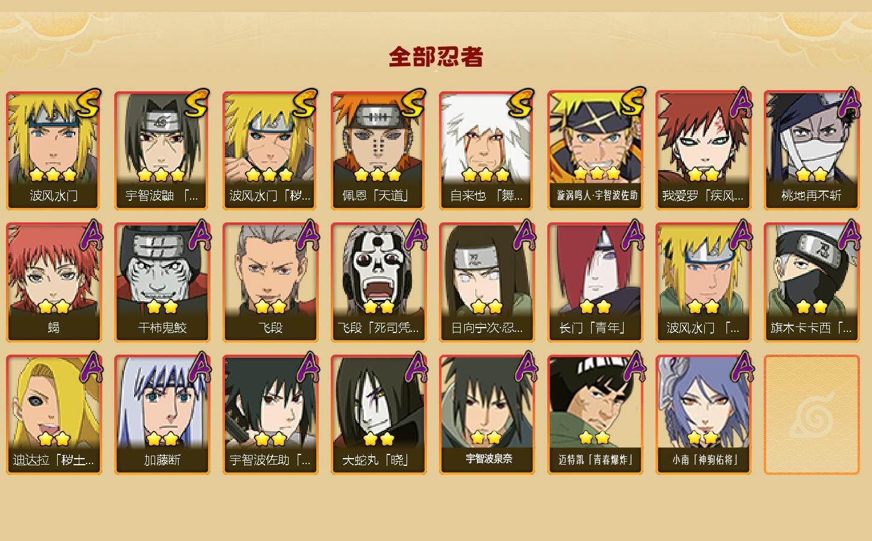Open the 小南「神驹佑将」 ninja card

(x=703, y=415)
